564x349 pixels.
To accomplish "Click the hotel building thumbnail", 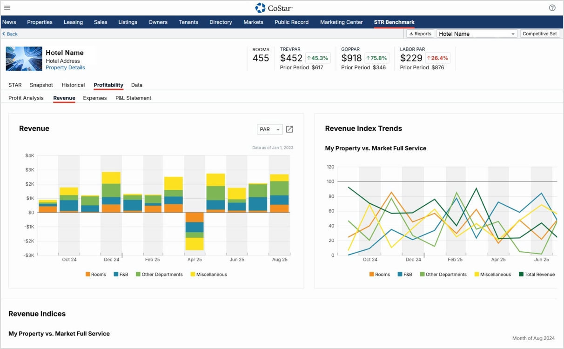I will click(x=24, y=59).
